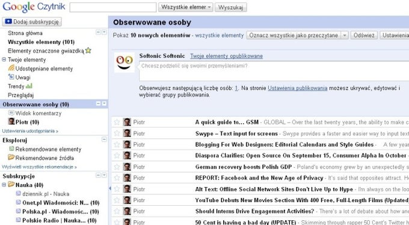Go to Strona główna
This screenshot has width=409, height=225.
coord(25,33)
